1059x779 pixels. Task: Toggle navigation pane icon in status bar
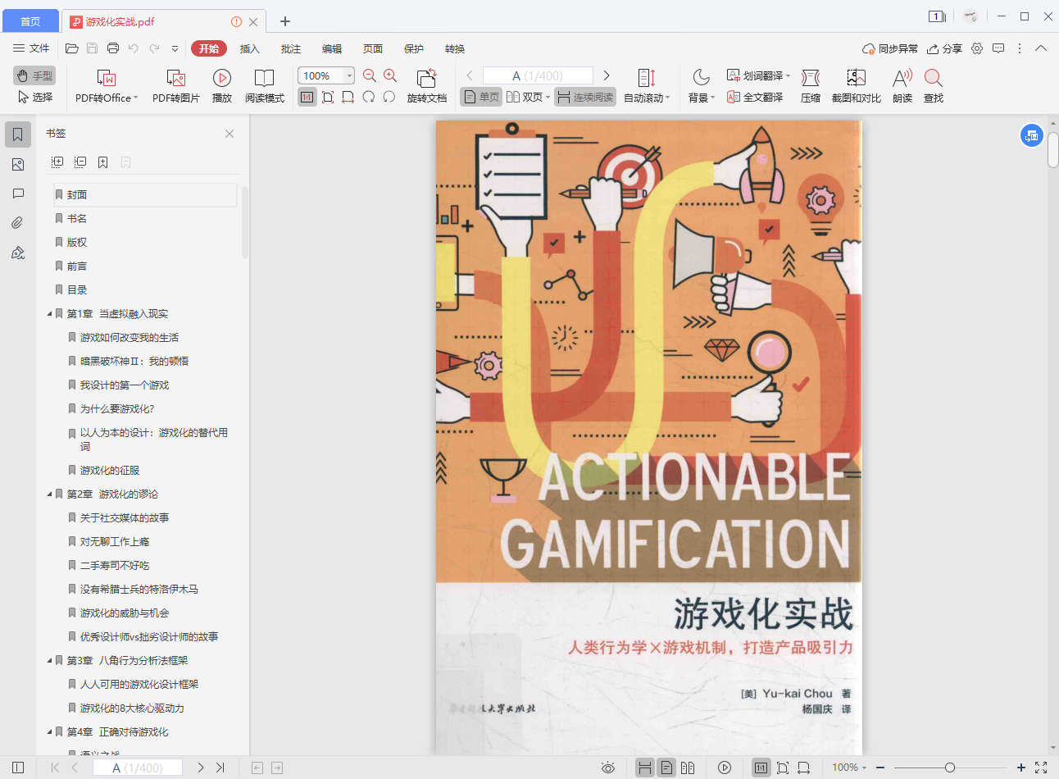(x=18, y=768)
